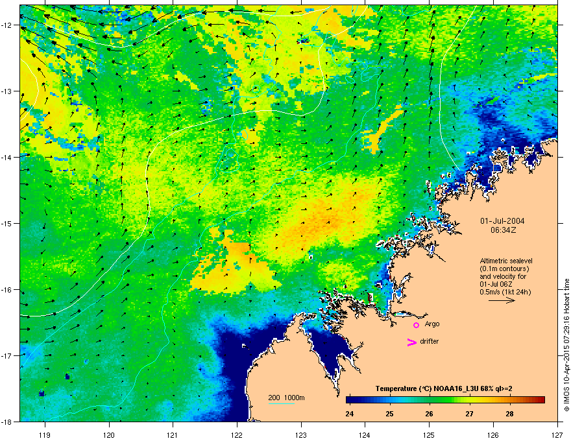The image size is (571, 441).
Task: Click the 'drifter' legend label
Action: coord(430,341)
